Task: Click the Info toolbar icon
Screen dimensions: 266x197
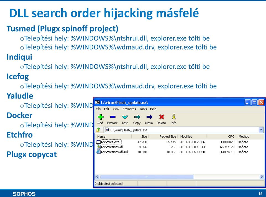Action: 174,117
